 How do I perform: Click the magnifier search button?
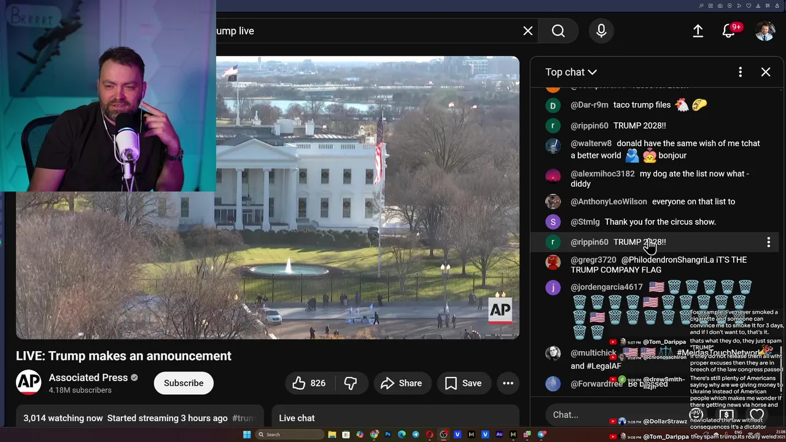[x=558, y=31]
